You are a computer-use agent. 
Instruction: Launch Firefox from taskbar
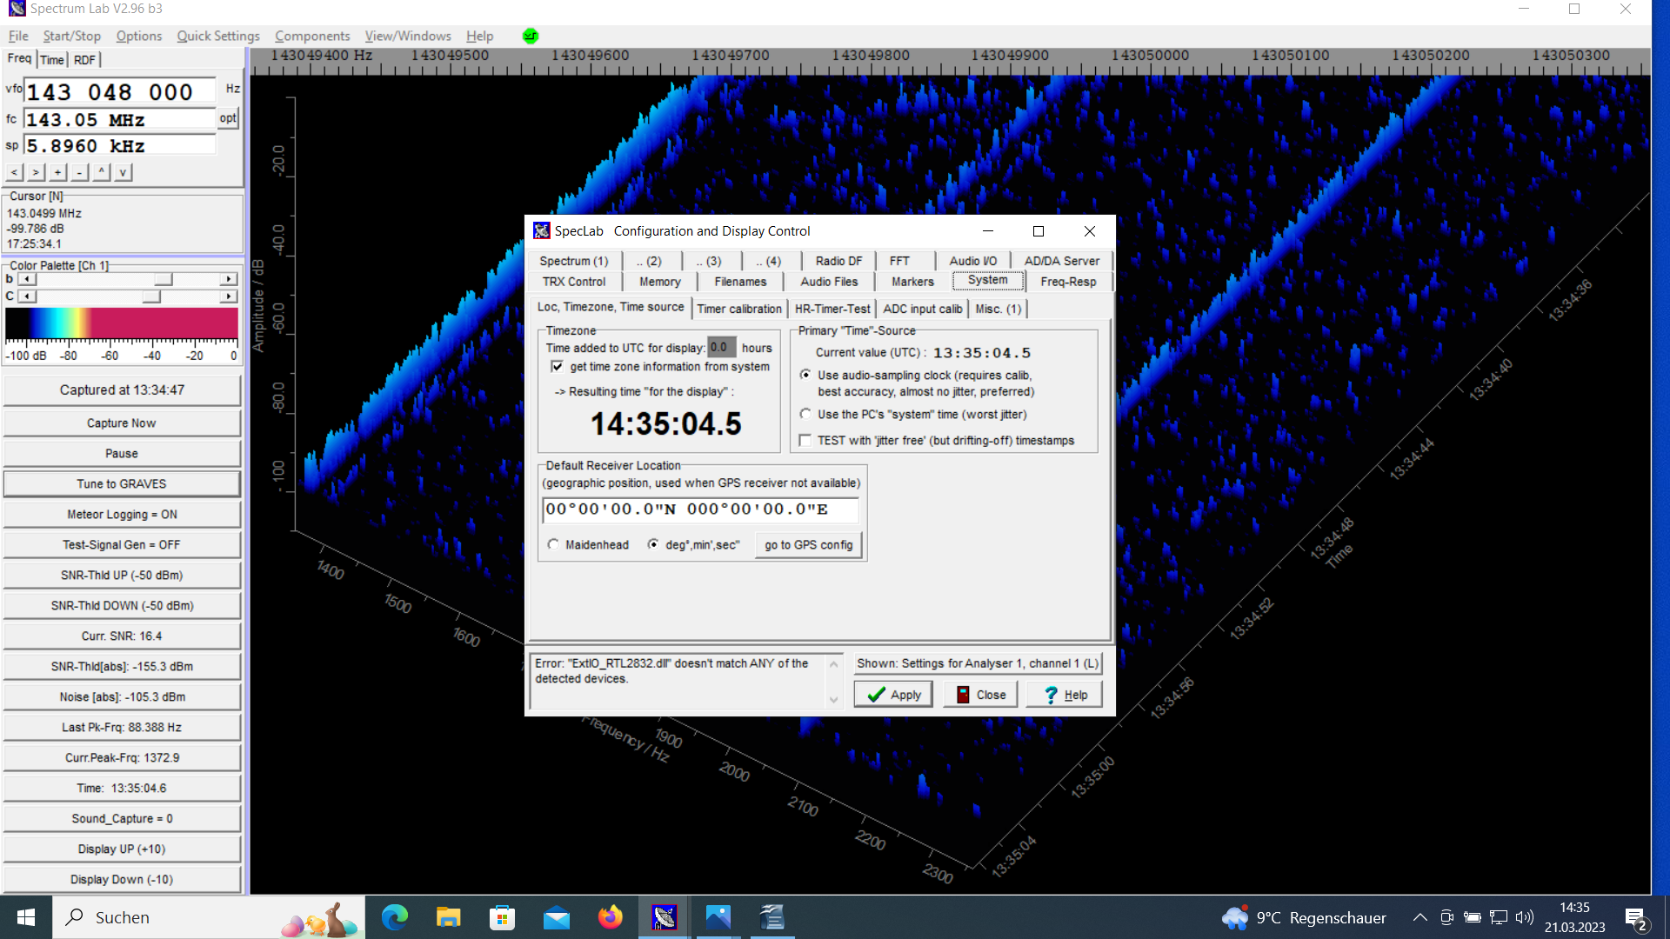[611, 917]
